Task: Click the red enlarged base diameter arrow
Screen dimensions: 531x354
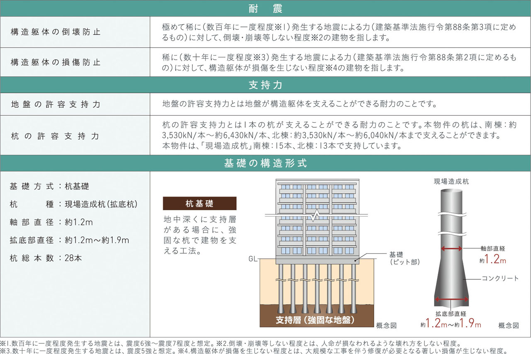Action: pos(451,300)
